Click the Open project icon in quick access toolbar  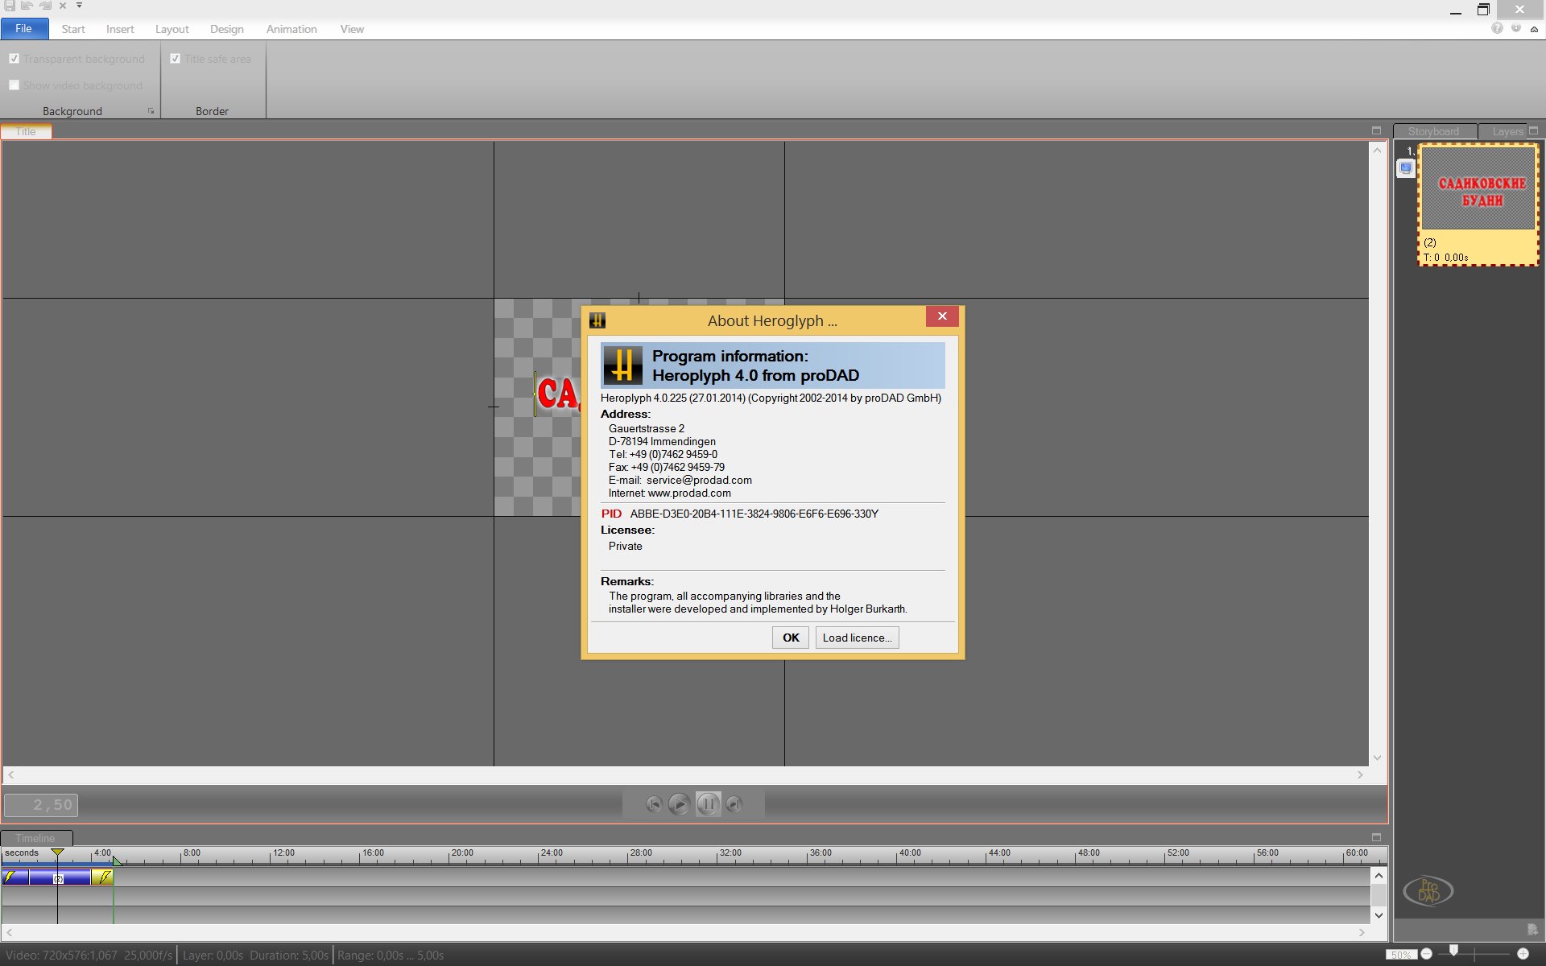click(x=27, y=6)
